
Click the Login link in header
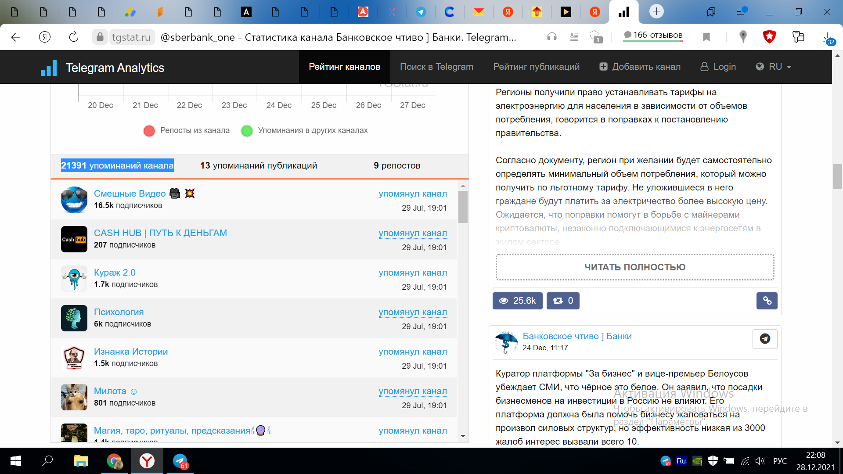click(718, 67)
